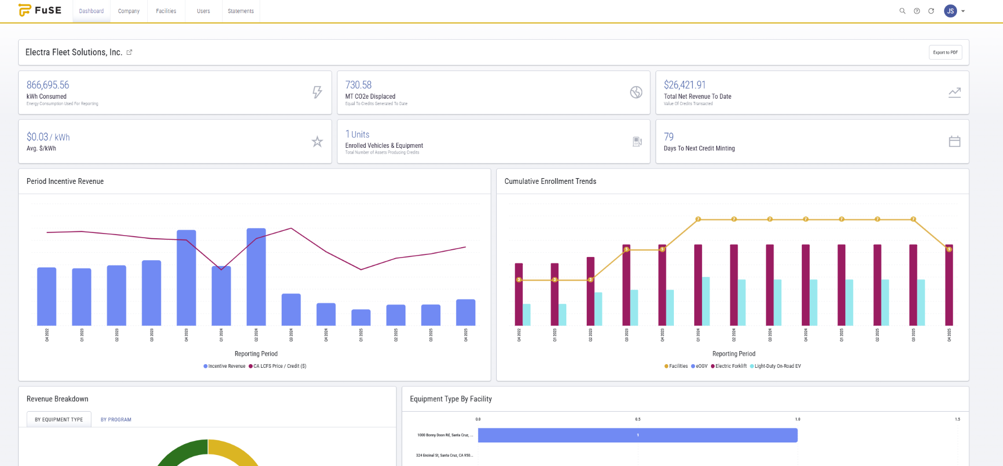
Task: Click the $26,421.91 revenue value
Action: coord(685,85)
